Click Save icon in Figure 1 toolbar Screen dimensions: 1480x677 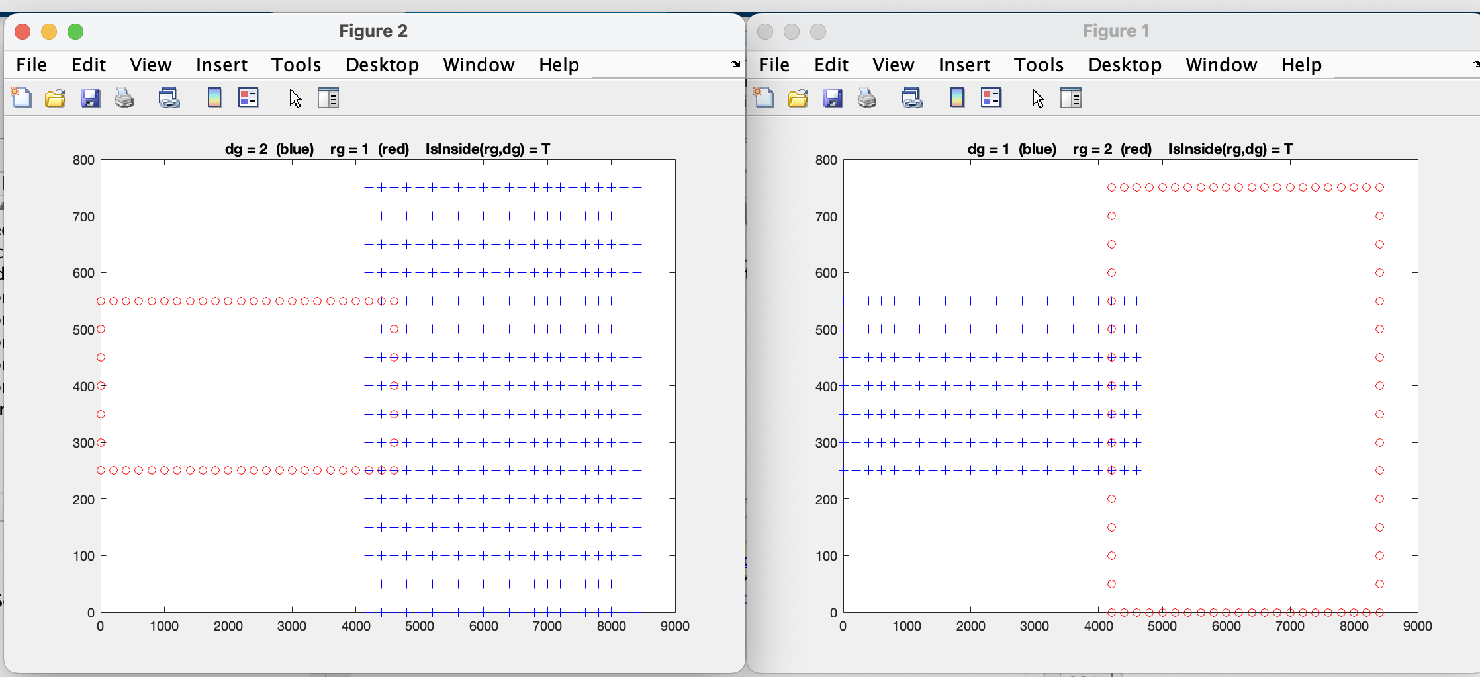[833, 99]
